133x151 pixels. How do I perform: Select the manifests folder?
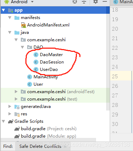coord(30,18)
